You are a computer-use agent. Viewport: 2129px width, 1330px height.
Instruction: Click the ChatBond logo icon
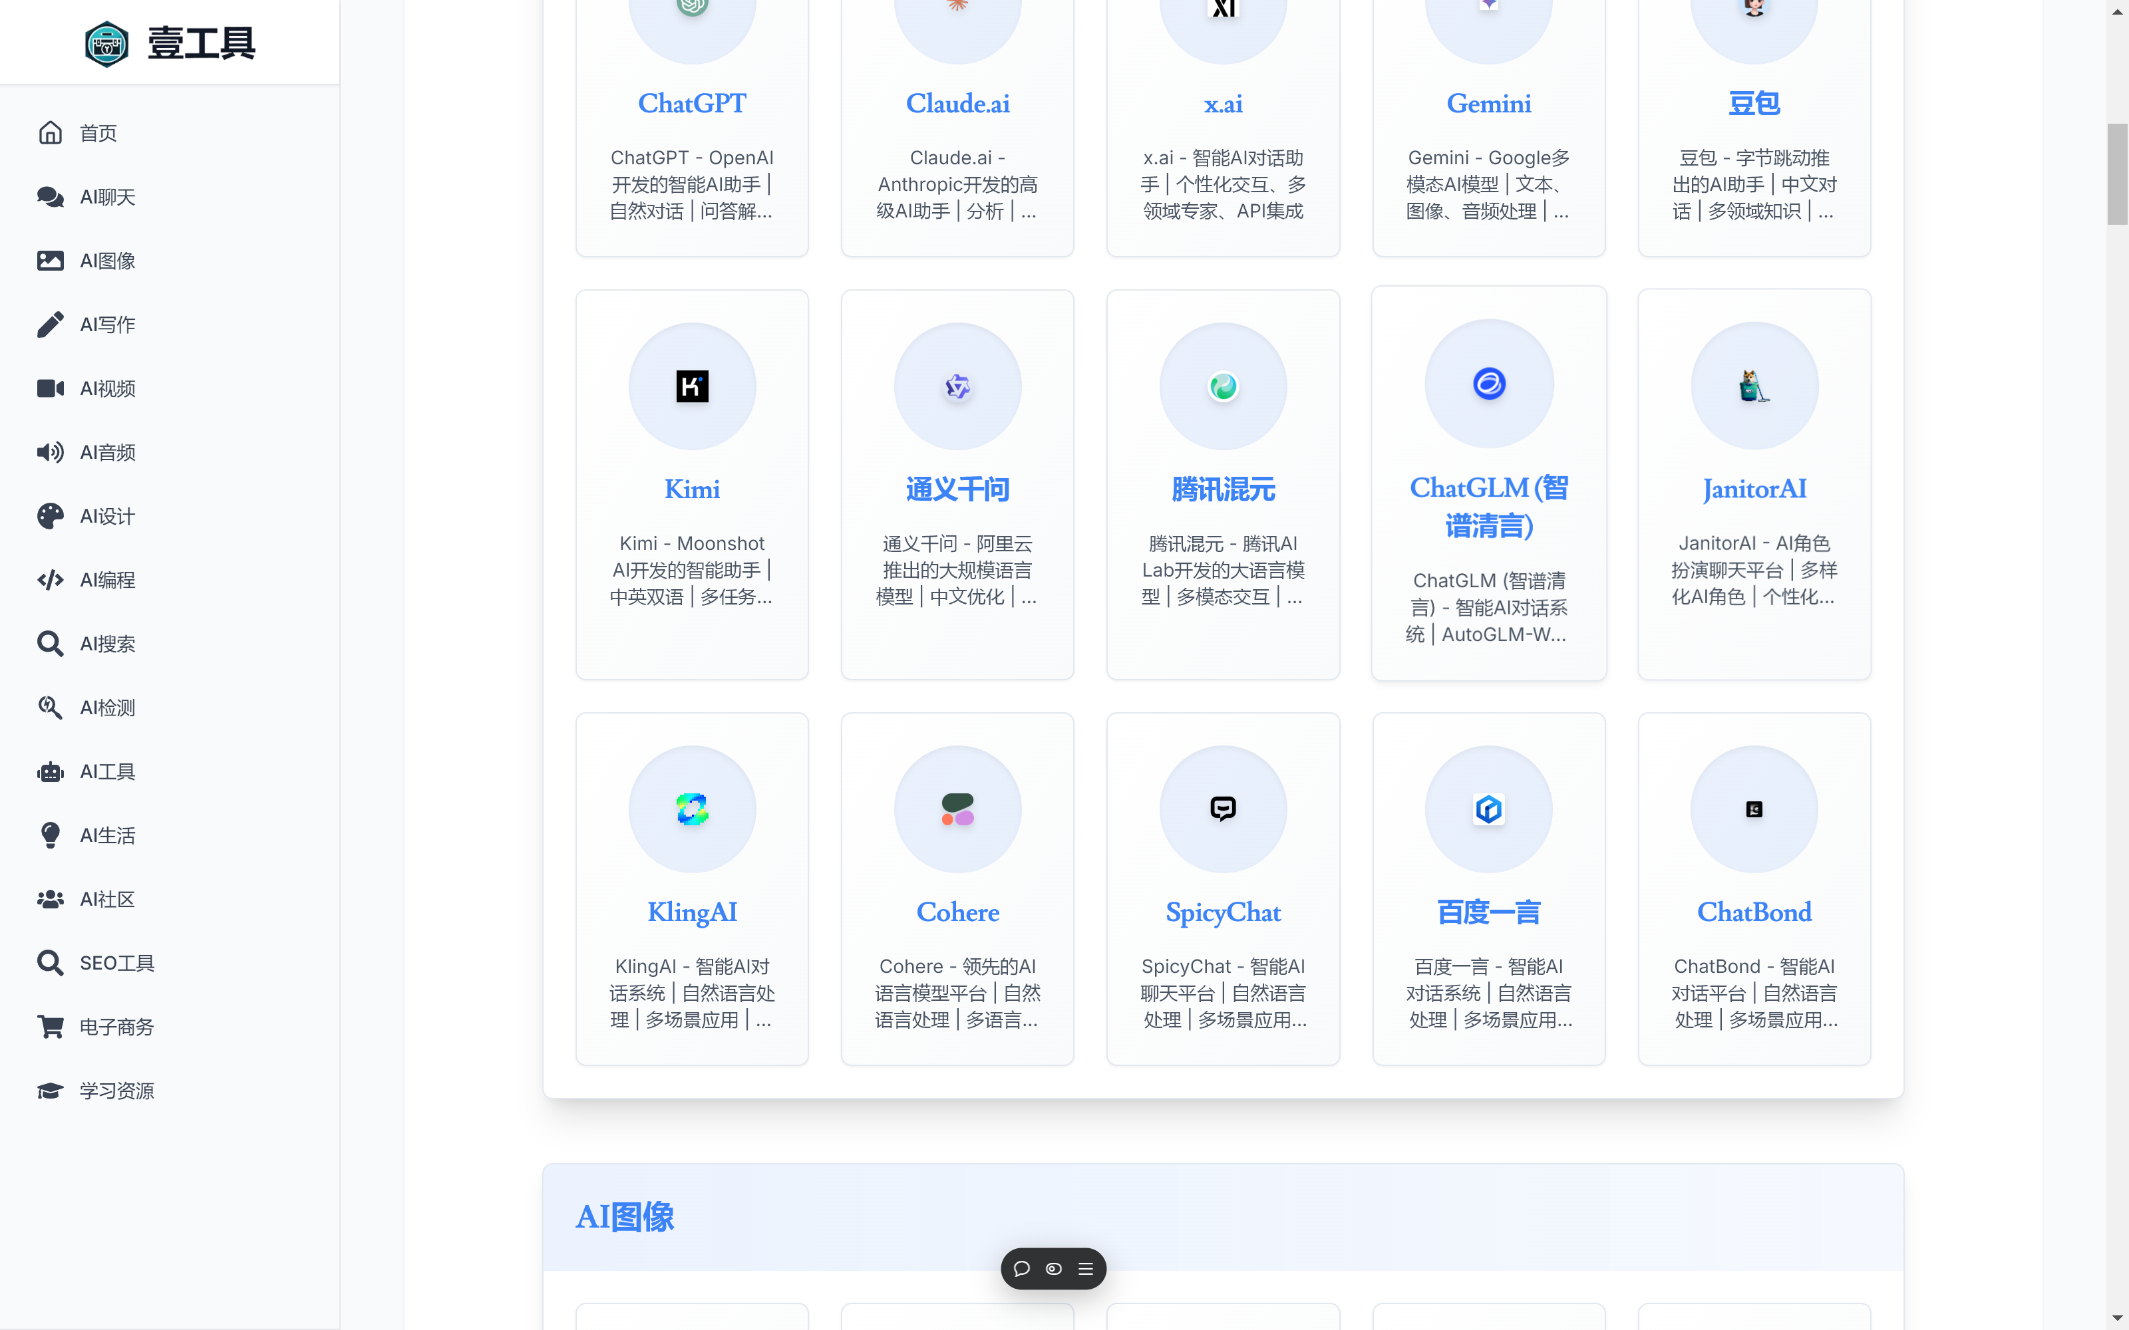point(1754,809)
